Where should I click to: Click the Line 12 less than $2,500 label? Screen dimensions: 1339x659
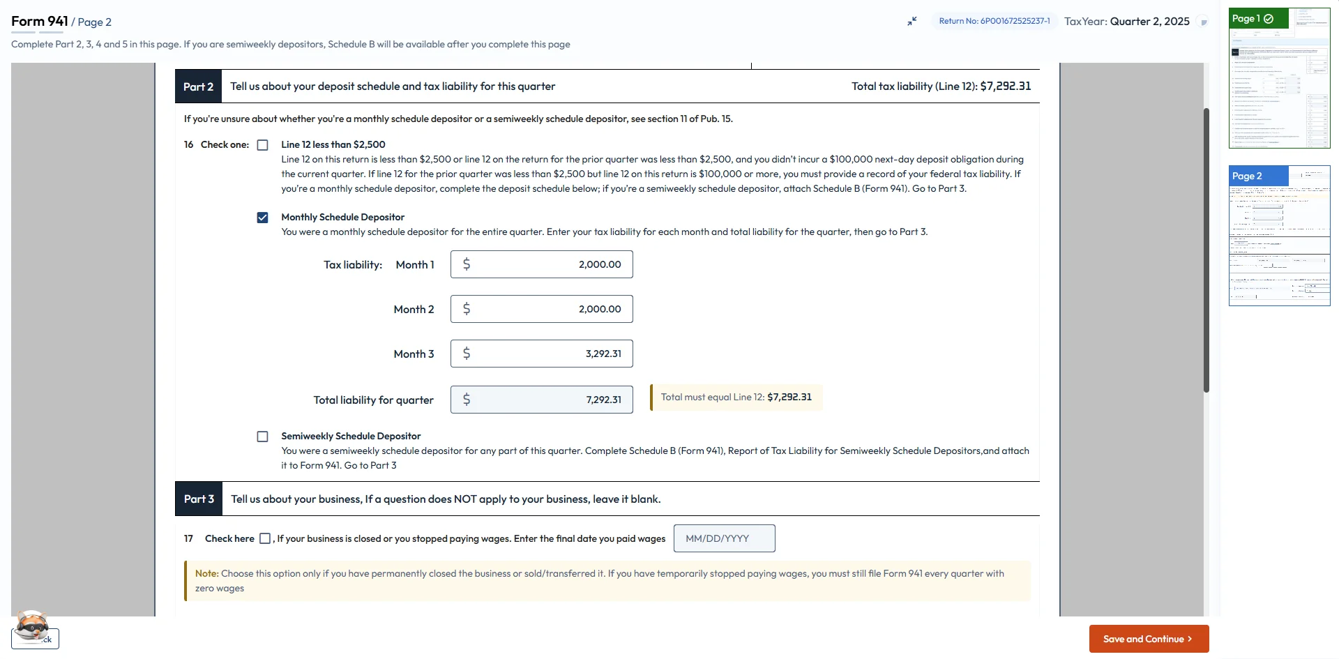click(x=333, y=145)
